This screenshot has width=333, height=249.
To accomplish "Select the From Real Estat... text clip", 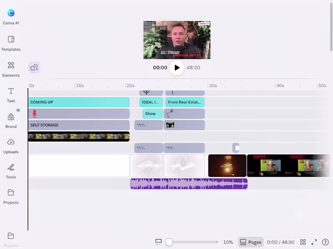I will pos(185,102).
